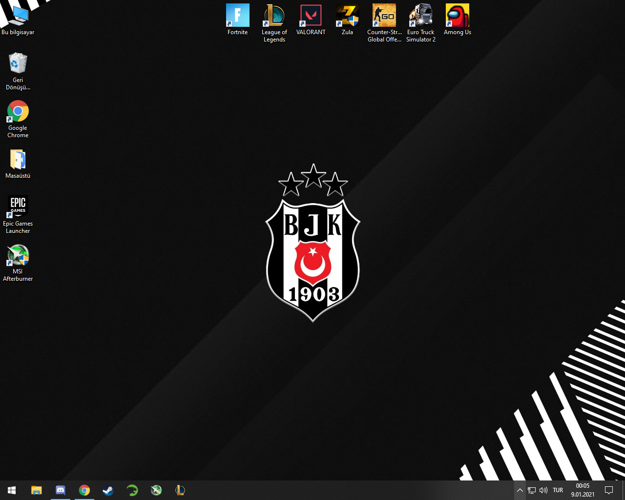Switch to Chrome in the taskbar
Image resolution: width=625 pixels, height=500 pixels.
84,490
